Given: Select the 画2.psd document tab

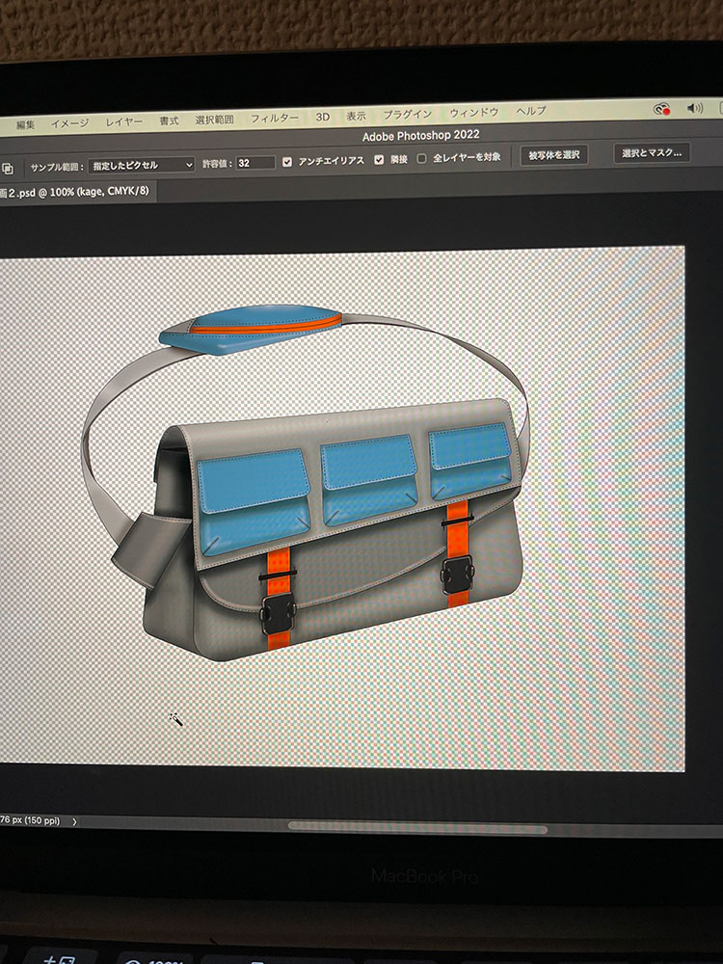Looking at the screenshot, I should 72,193.
